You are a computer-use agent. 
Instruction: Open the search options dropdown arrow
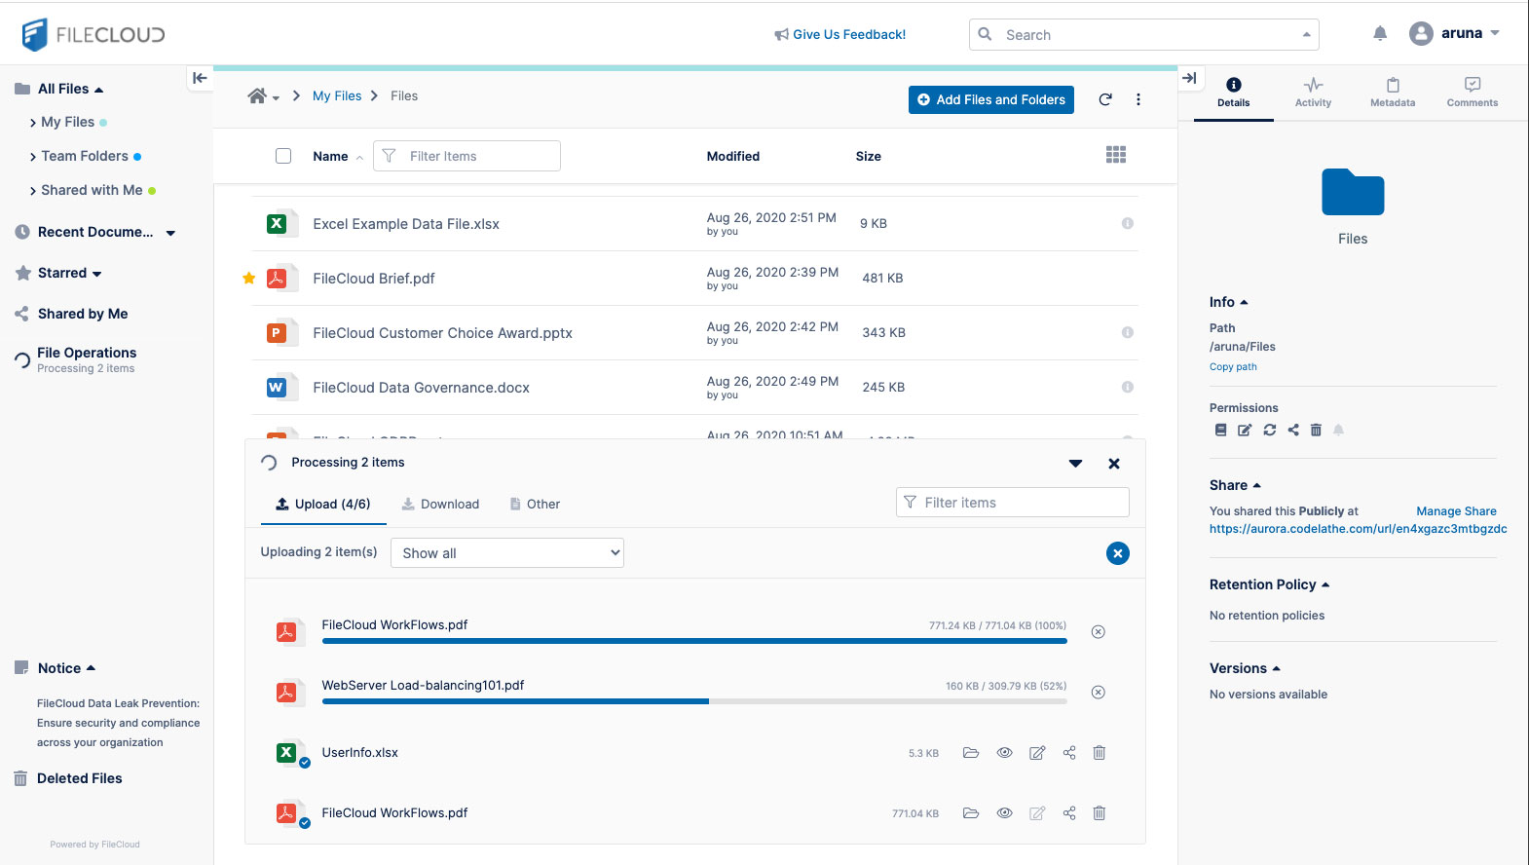tap(1306, 35)
